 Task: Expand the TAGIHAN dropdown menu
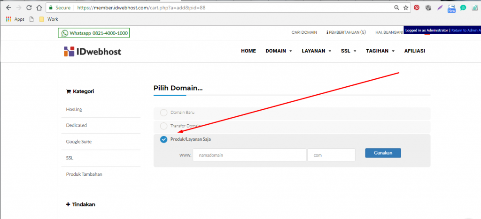click(x=380, y=51)
